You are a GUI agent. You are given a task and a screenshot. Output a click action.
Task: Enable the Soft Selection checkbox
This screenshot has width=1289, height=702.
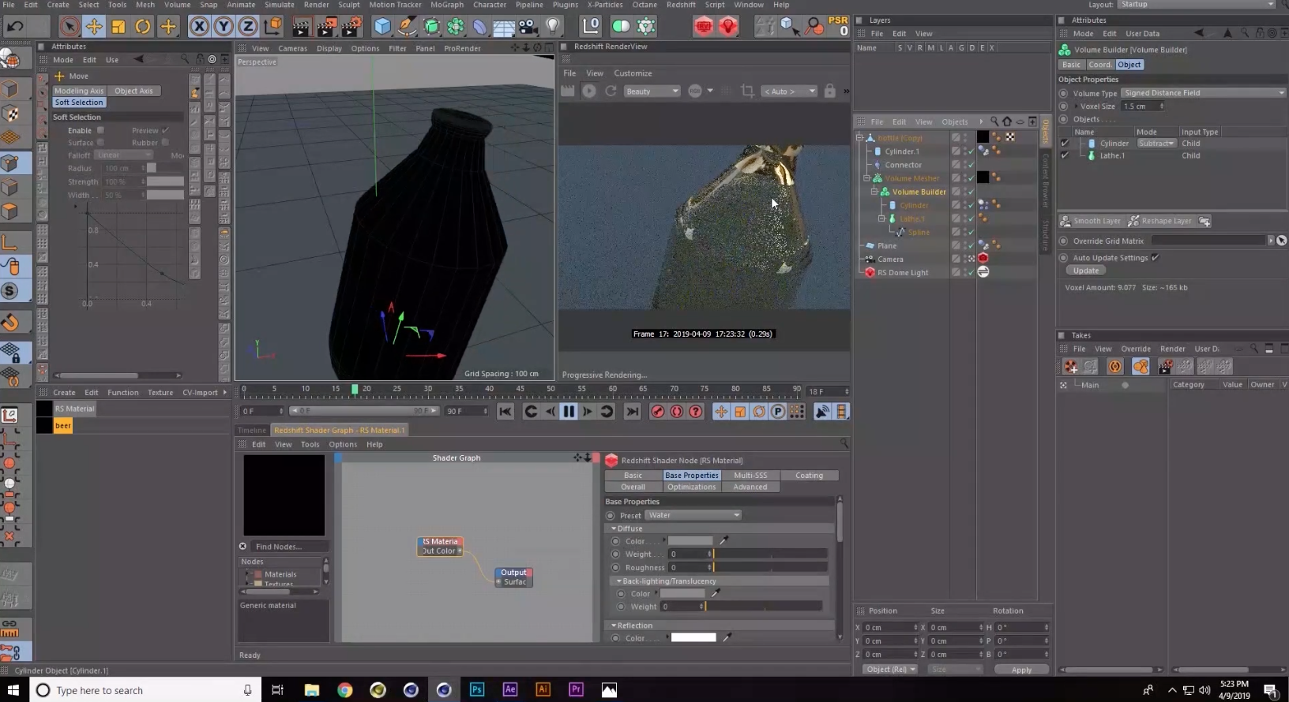[100, 130]
